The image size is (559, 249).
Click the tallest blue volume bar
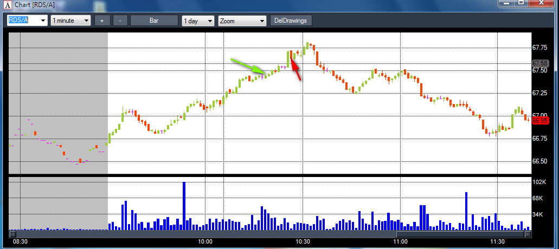184,206
